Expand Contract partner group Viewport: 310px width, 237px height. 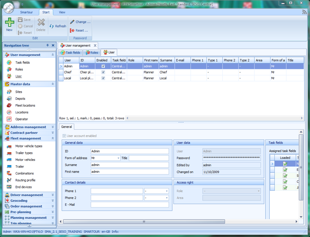click(52, 133)
